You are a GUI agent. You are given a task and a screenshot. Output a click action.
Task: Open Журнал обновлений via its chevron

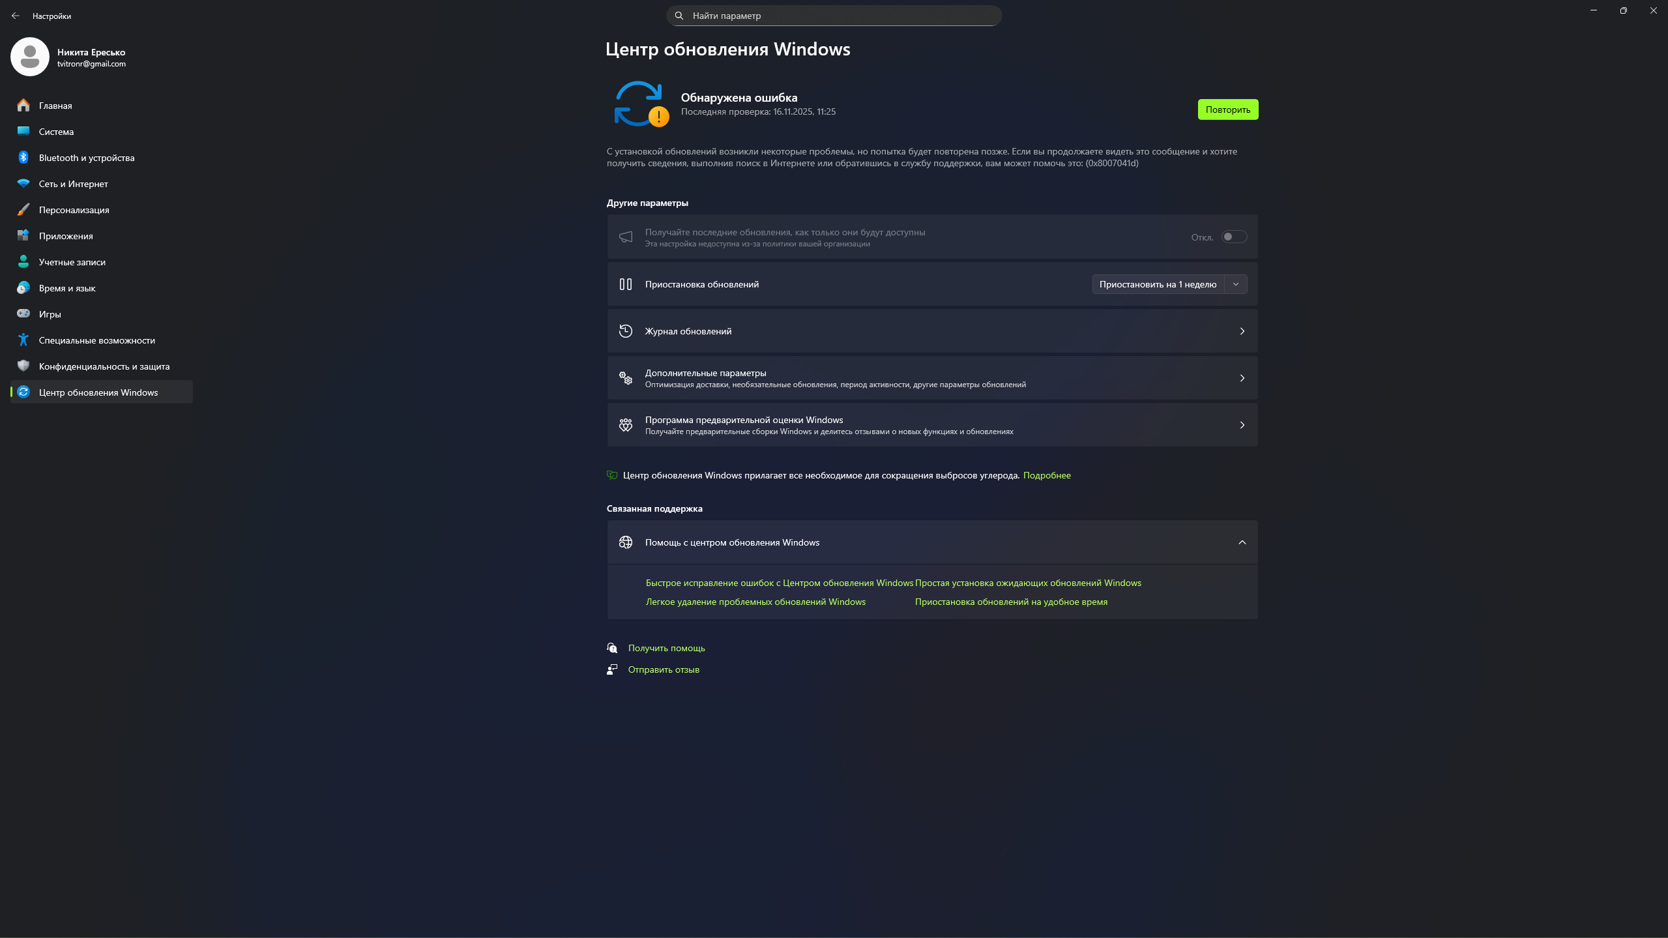1242,331
